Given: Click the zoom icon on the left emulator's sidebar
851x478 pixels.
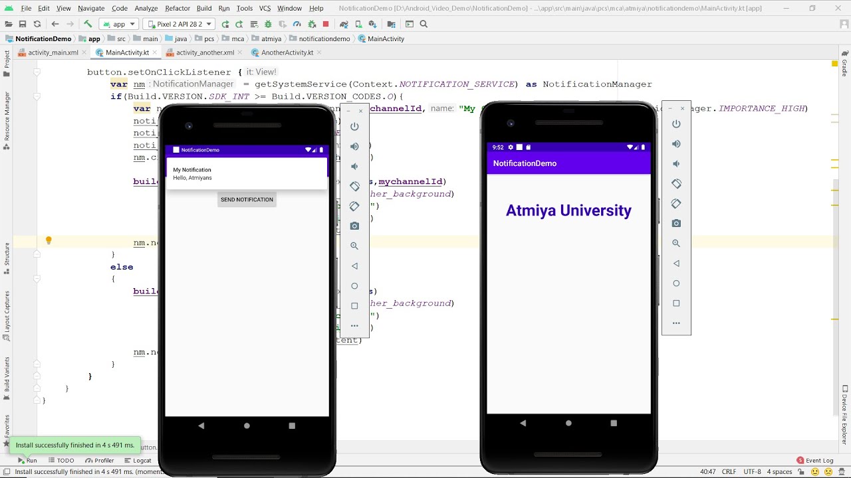Looking at the screenshot, I should pyautogui.click(x=354, y=246).
